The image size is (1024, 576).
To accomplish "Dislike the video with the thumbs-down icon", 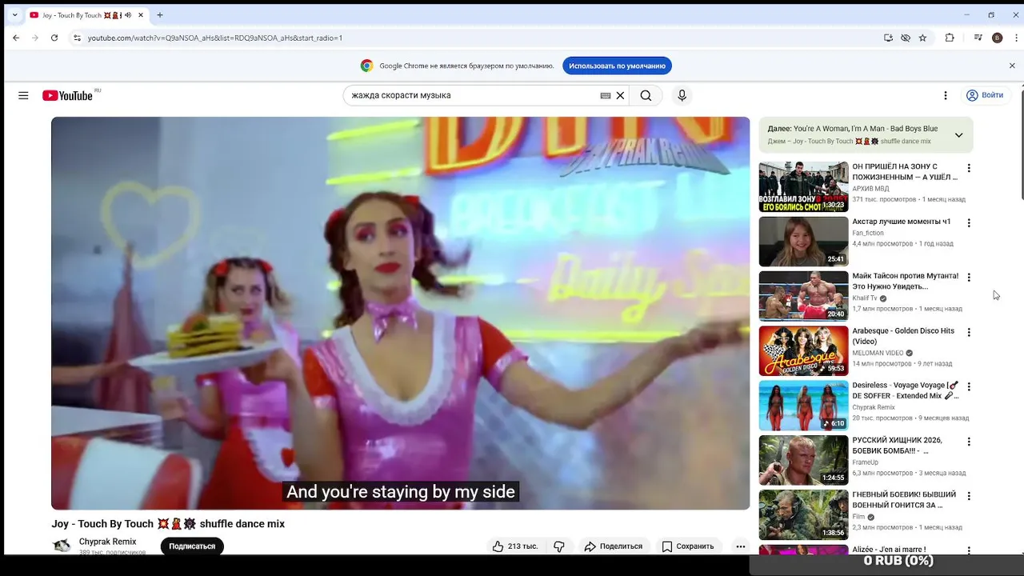I will [559, 546].
